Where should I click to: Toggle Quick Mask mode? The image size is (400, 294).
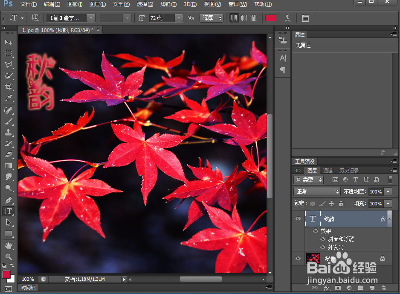(x=8, y=289)
